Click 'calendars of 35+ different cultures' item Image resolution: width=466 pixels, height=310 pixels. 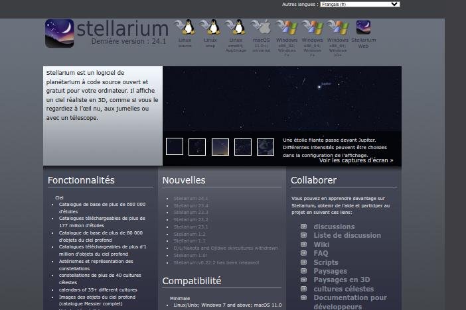[x=98, y=290]
